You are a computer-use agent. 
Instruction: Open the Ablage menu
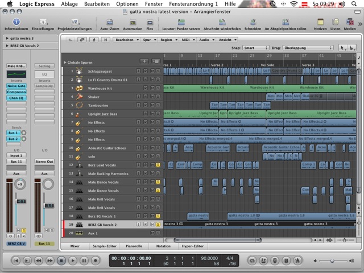pyautogui.click(x=69, y=4)
